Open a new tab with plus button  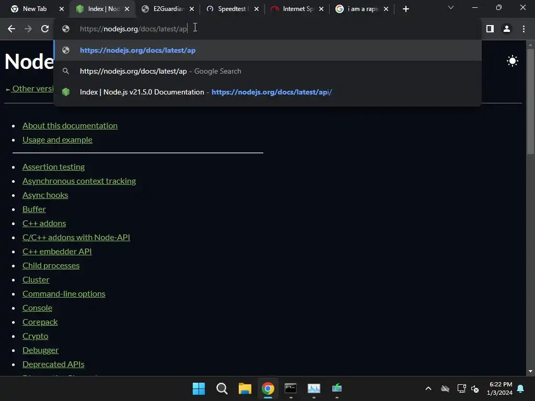pos(405,9)
